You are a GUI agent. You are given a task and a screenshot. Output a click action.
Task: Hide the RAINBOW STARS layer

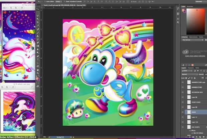pos(183,88)
